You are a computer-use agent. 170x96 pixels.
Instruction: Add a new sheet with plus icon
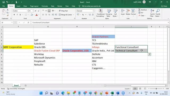point(25,85)
